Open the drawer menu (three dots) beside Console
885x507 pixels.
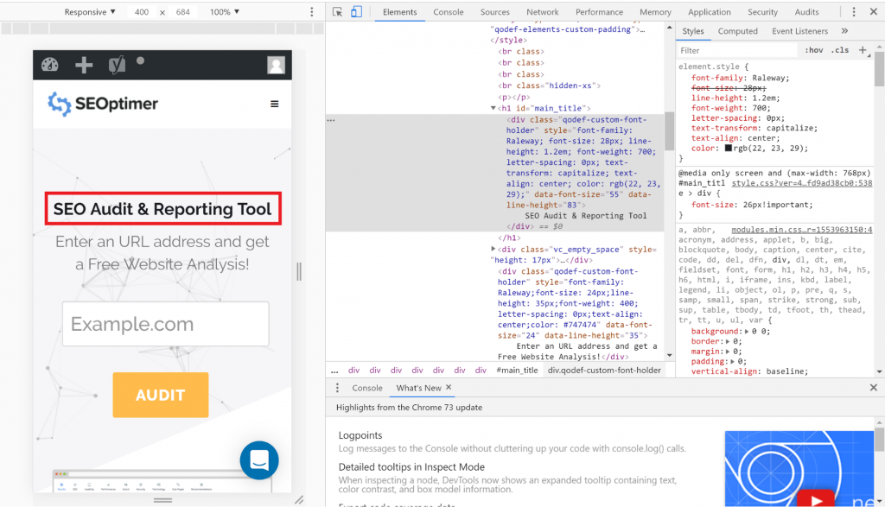pos(337,387)
